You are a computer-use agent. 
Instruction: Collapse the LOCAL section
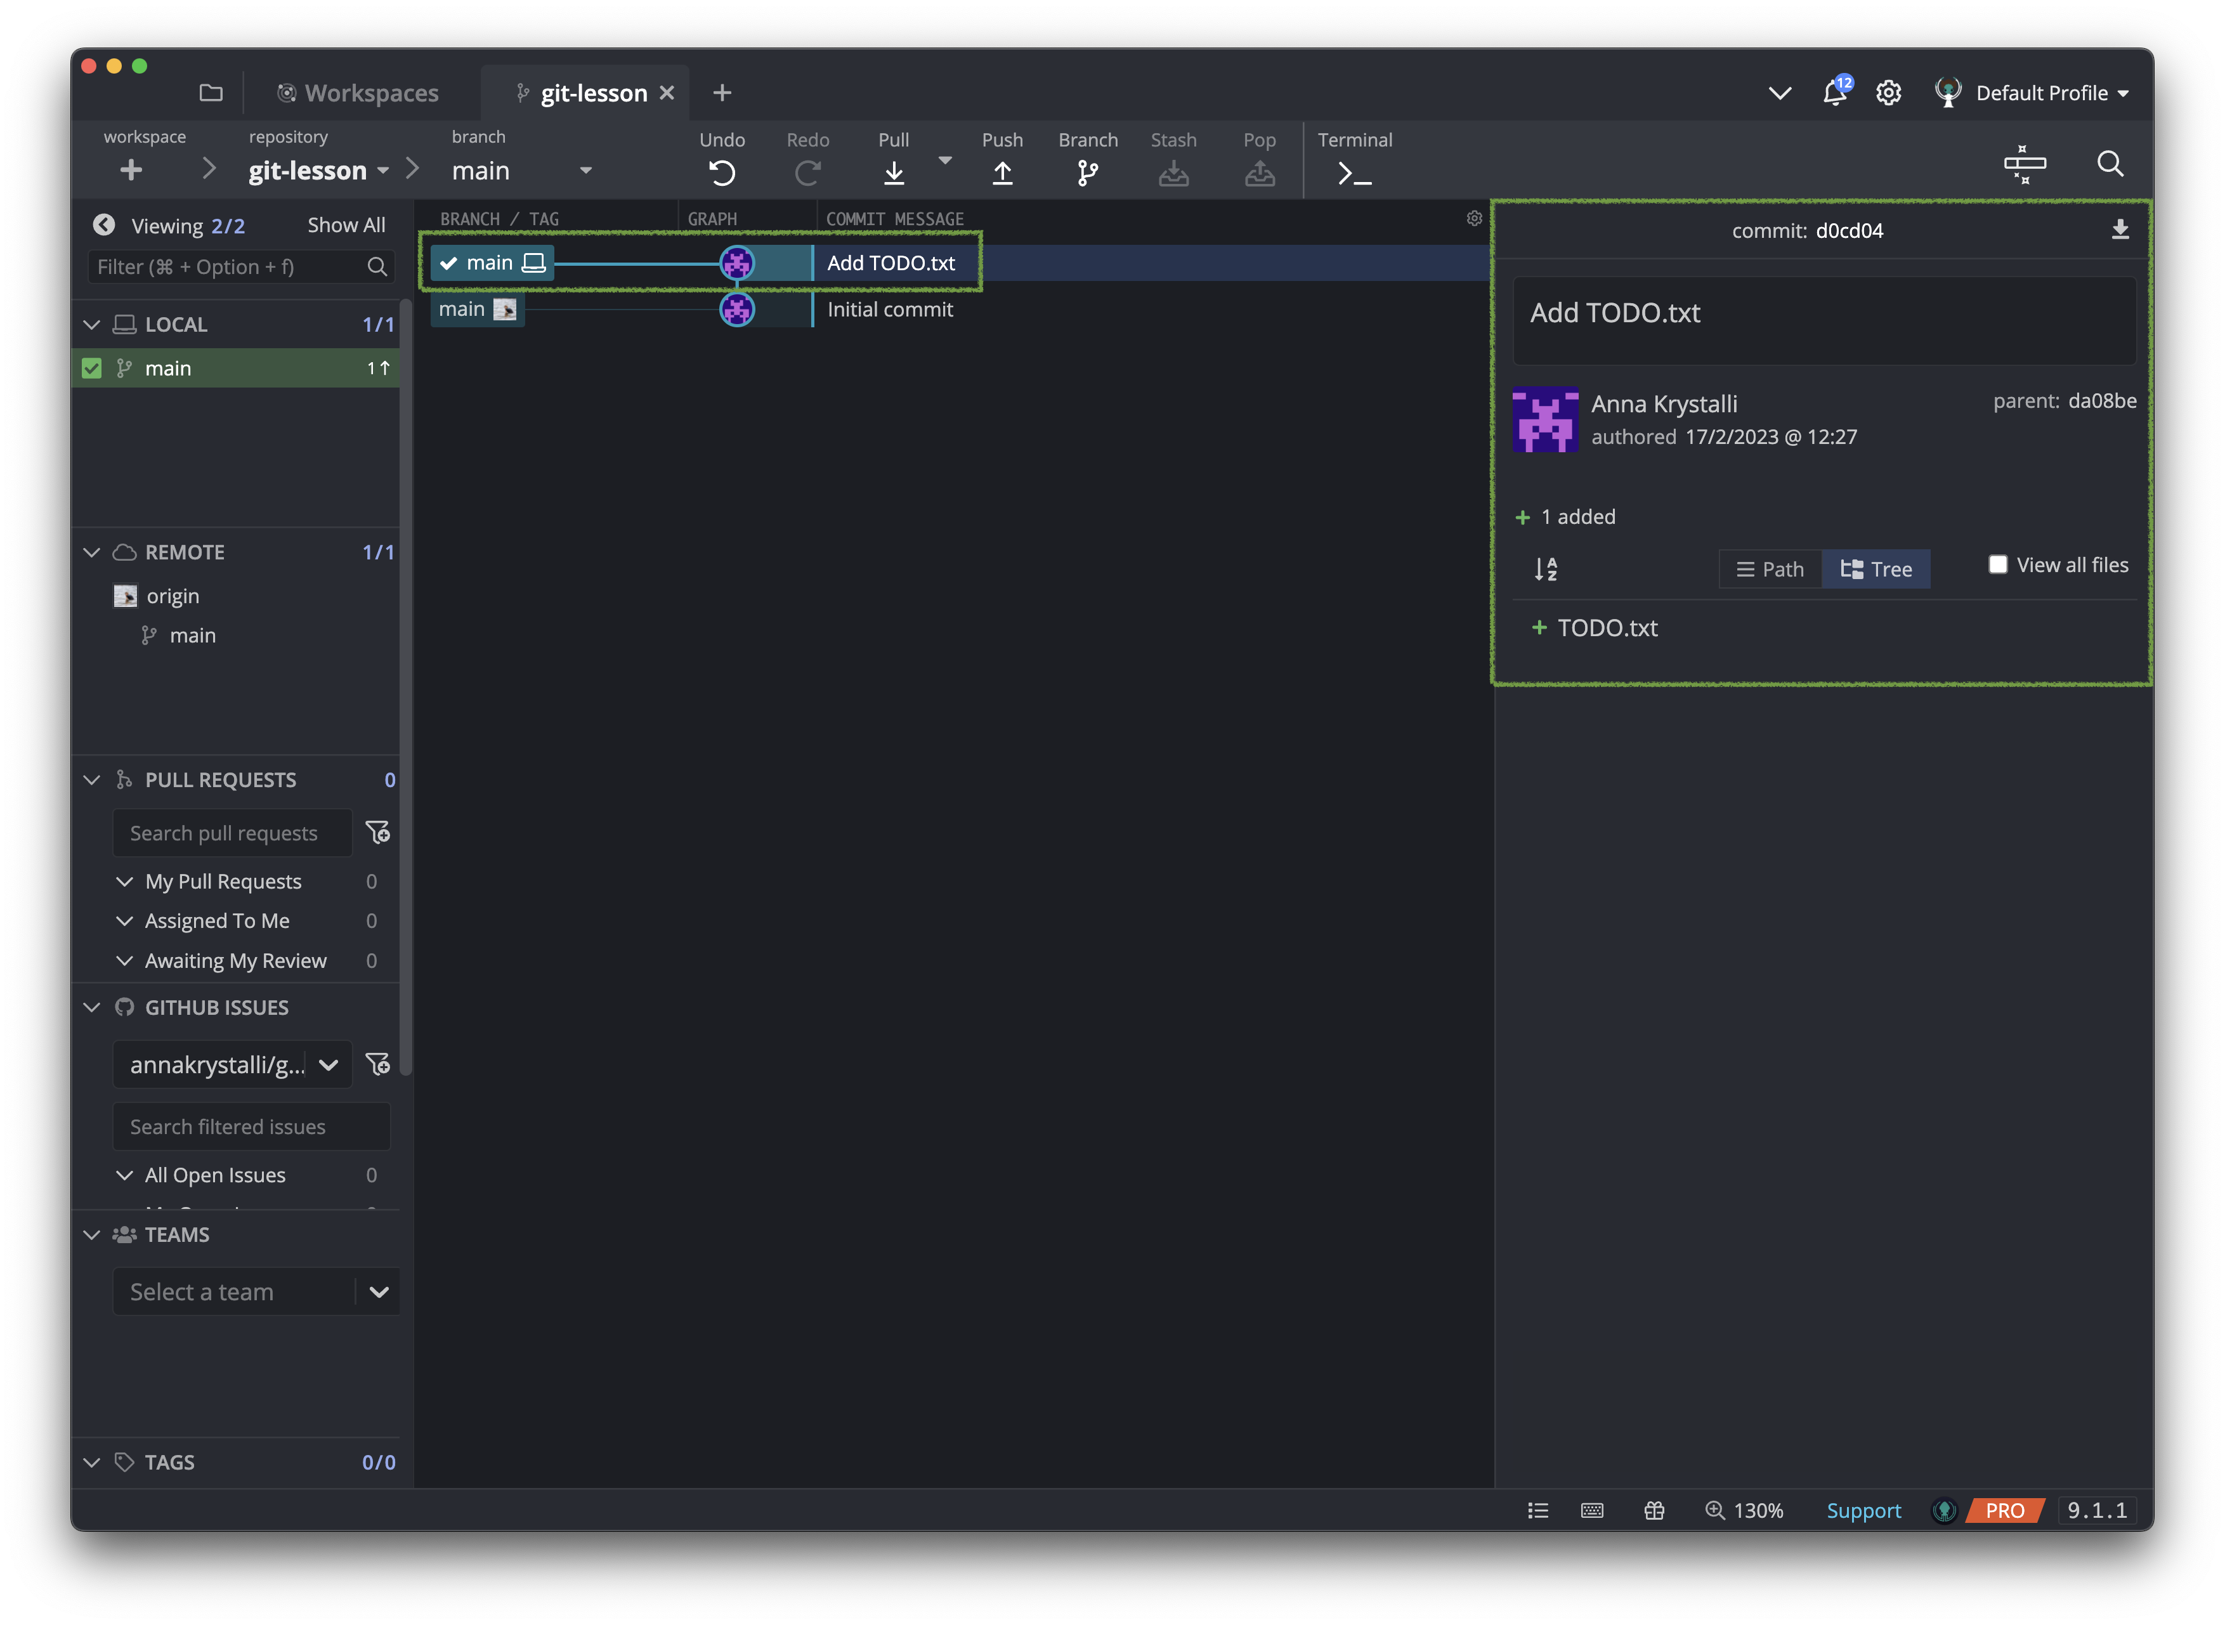93,325
